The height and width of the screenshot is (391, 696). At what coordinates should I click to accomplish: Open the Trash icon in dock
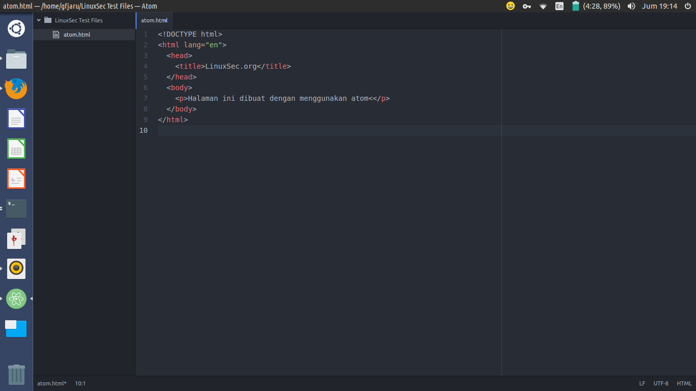[x=16, y=374]
